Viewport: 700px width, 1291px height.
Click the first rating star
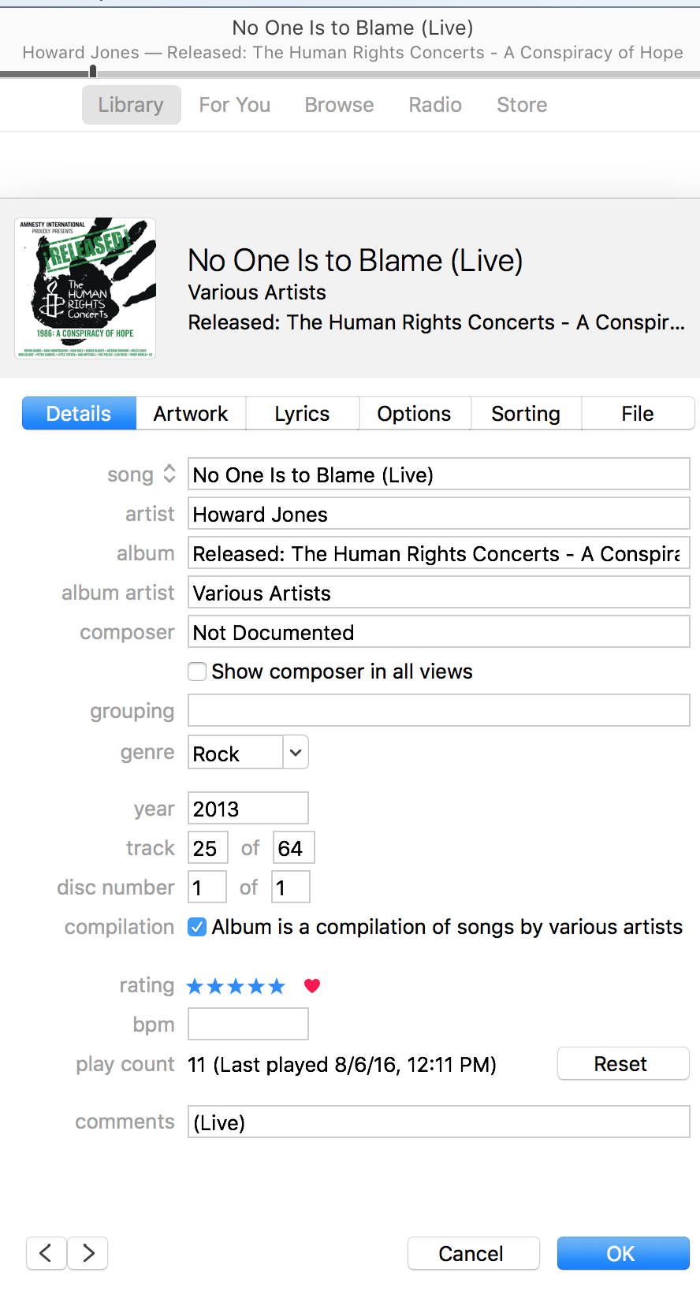[195, 986]
